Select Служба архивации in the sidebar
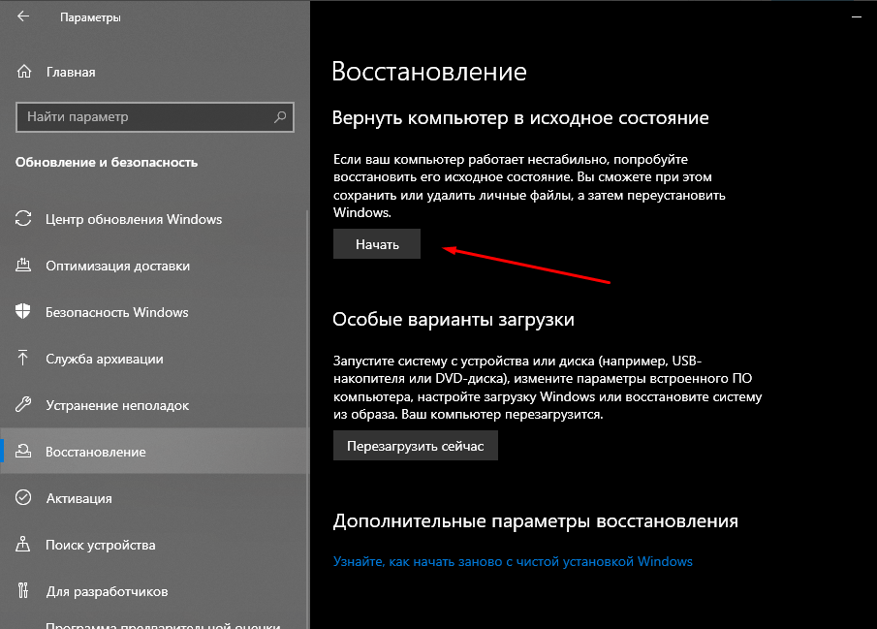 coord(105,359)
